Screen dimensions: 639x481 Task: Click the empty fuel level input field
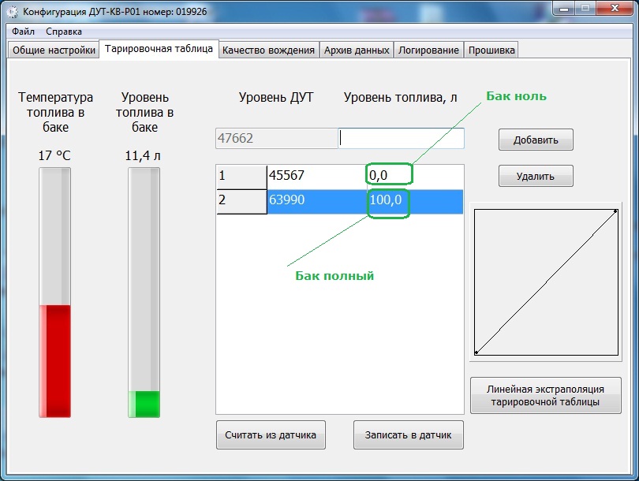tap(402, 138)
